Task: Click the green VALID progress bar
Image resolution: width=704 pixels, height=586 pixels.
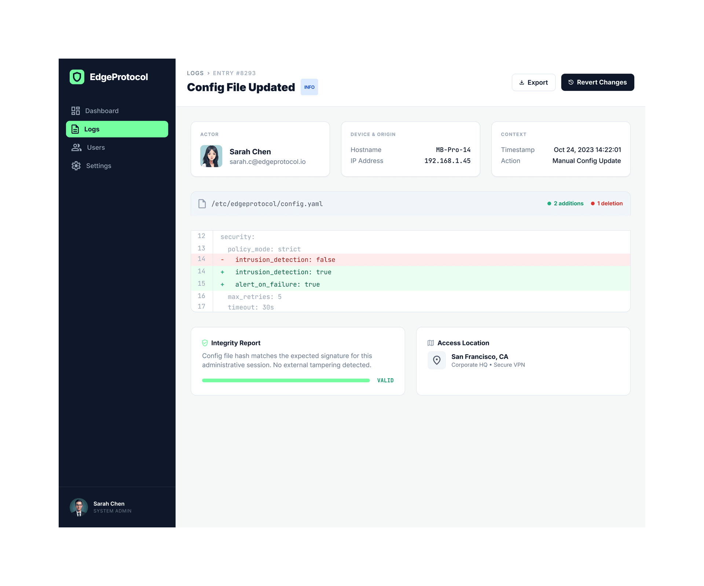Action: click(286, 380)
